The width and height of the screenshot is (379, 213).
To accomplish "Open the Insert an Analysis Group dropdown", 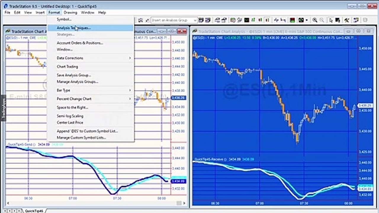I will point(195,20).
